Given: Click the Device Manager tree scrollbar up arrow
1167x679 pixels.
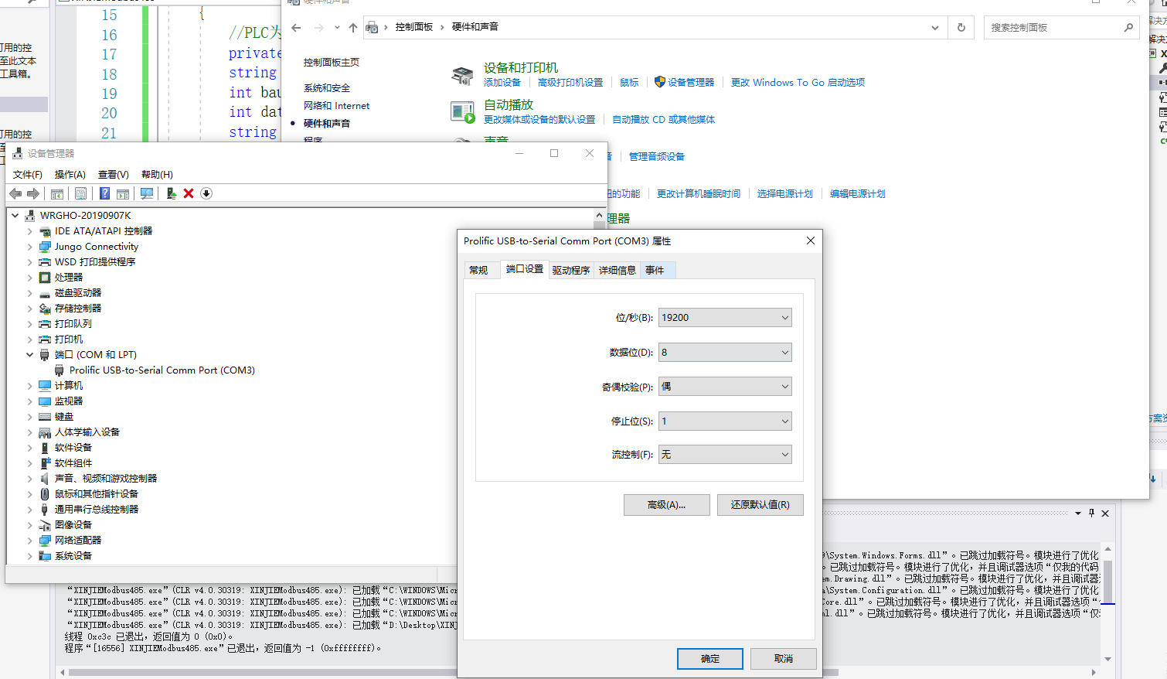Looking at the screenshot, I should [x=599, y=215].
